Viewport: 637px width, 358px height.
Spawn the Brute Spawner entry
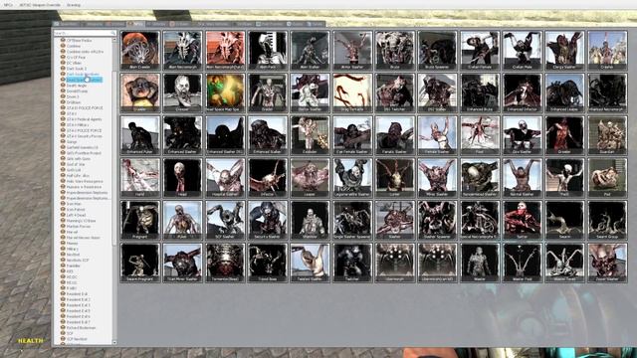[x=438, y=51]
